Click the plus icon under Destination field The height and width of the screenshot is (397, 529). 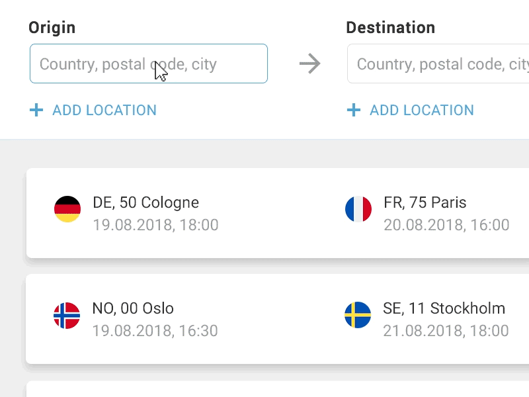point(353,110)
